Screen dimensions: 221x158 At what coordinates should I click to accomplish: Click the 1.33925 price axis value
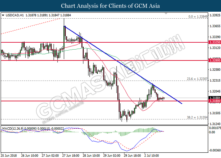[x=215, y=15]
